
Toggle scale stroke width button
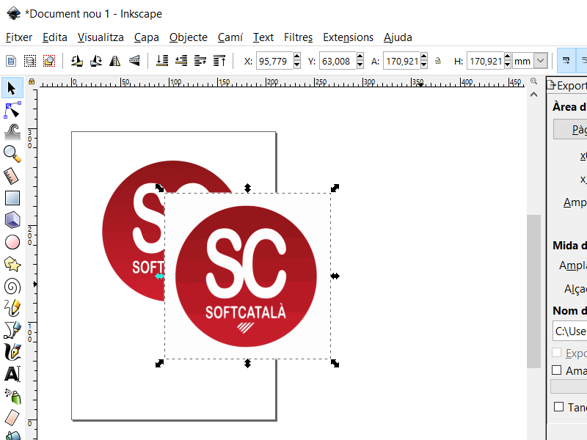(x=566, y=61)
